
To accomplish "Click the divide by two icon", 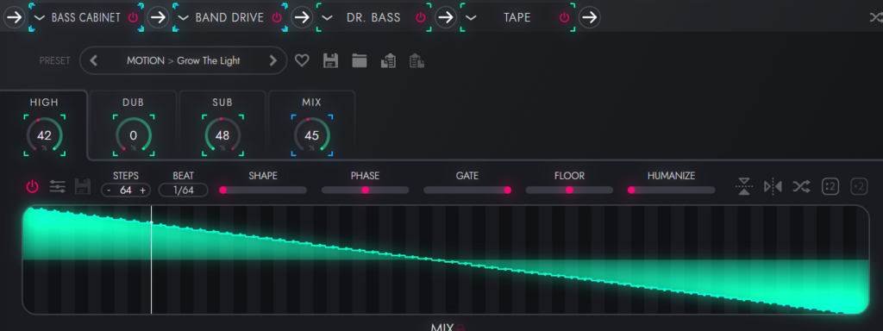I will pos(830,186).
